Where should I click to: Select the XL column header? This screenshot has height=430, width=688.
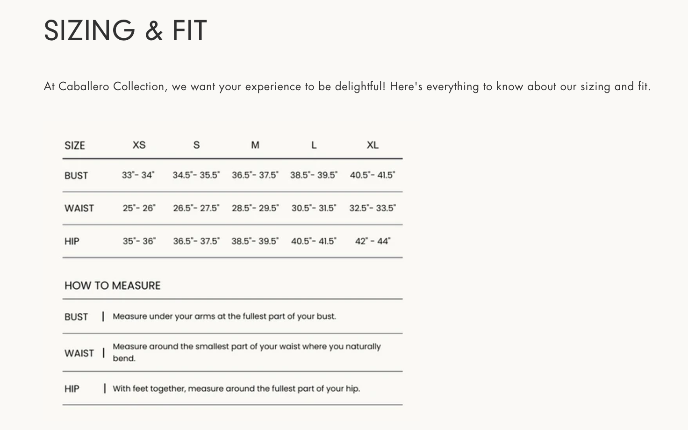click(373, 145)
